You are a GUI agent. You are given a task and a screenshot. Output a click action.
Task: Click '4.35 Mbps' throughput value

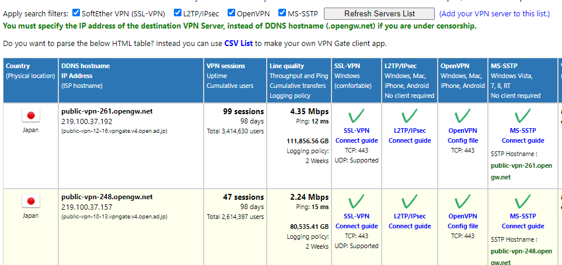(309, 111)
